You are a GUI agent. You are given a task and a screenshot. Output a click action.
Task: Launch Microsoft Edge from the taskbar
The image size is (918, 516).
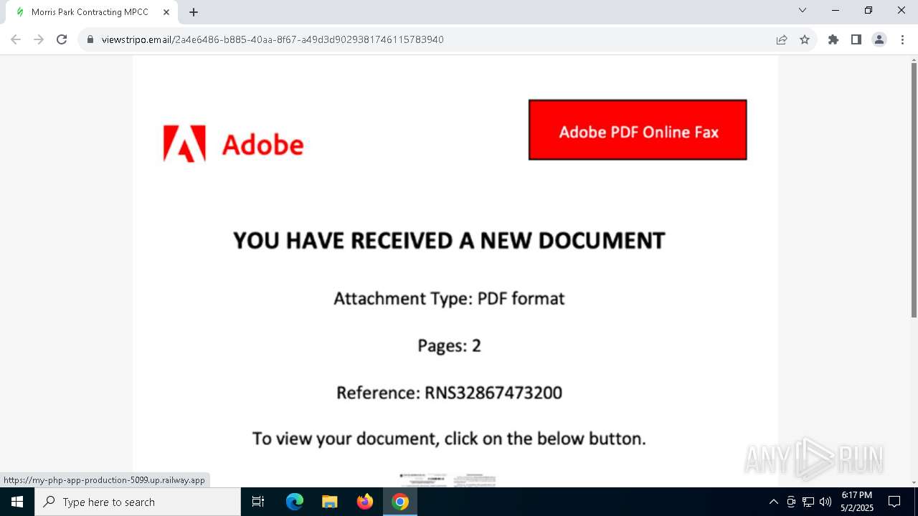click(x=295, y=502)
